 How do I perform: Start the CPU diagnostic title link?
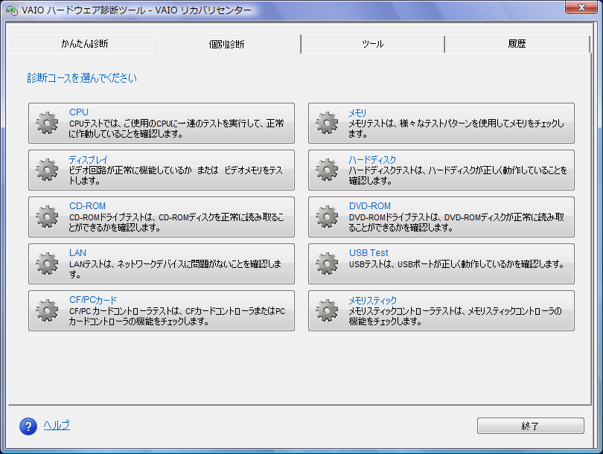(79, 112)
